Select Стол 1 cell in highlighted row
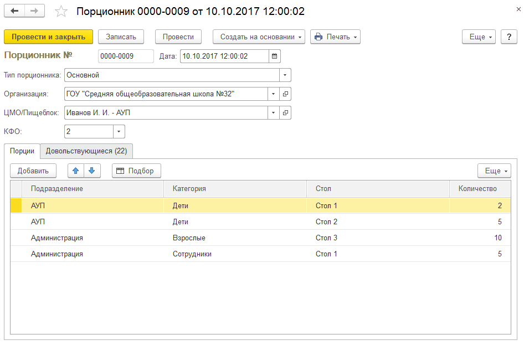 point(378,206)
